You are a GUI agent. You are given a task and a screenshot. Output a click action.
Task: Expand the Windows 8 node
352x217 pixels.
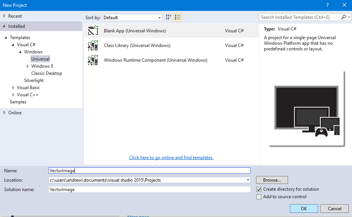(27, 66)
